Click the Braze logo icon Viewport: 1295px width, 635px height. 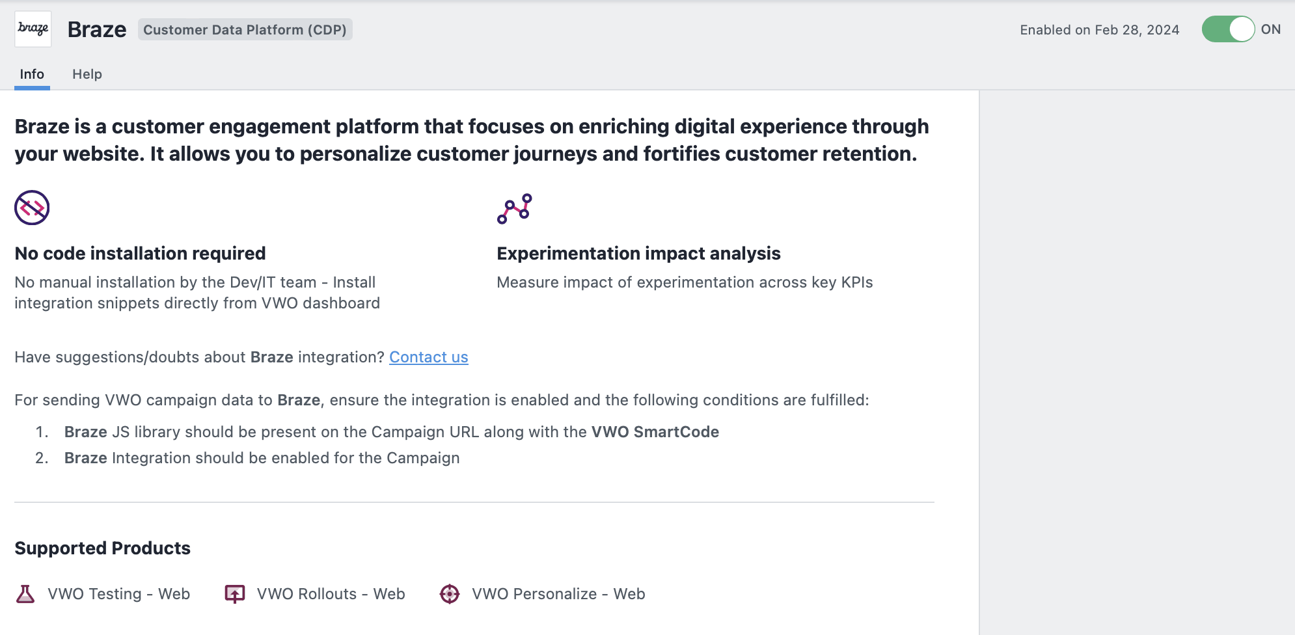point(33,29)
